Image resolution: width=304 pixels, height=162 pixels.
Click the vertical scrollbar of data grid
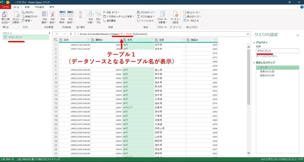point(249,77)
